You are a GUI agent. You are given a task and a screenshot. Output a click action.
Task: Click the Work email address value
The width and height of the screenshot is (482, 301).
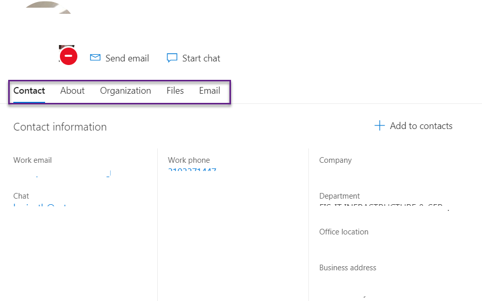pyautogui.click(x=61, y=175)
